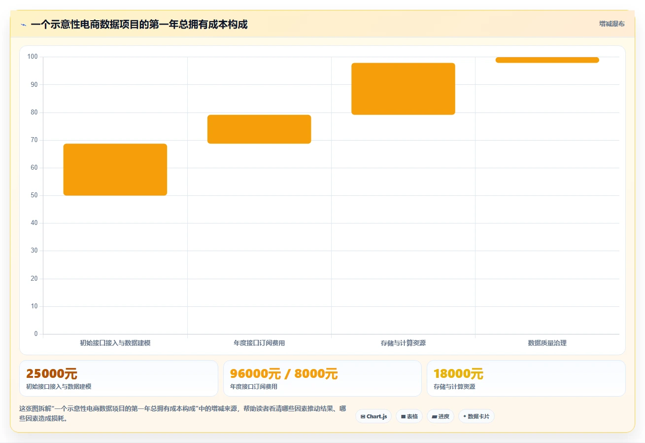Select the 数据卡片 chip

click(x=476, y=416)
